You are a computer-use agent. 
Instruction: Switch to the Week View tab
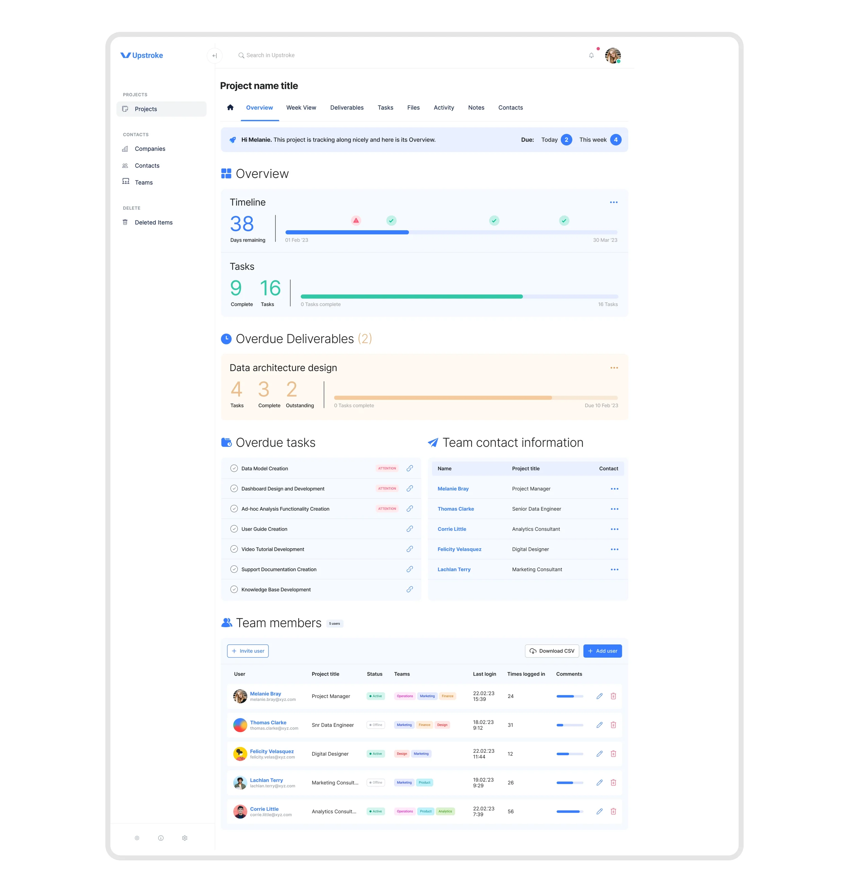301,107
